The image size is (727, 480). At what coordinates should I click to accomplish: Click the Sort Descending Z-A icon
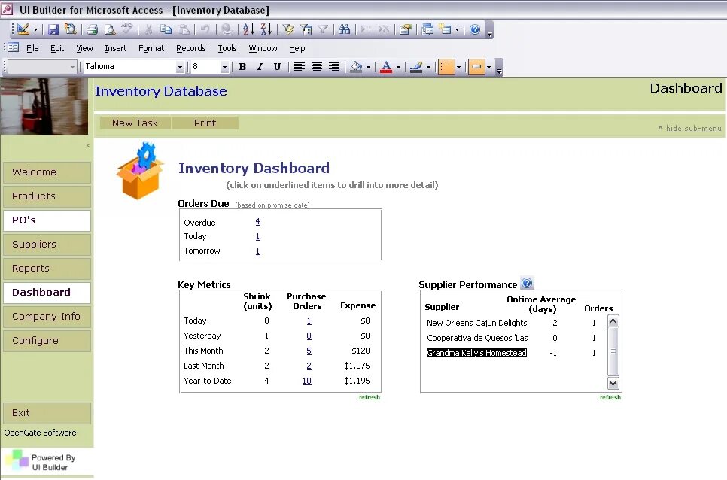pyautogui.click(x=266, y=29)
